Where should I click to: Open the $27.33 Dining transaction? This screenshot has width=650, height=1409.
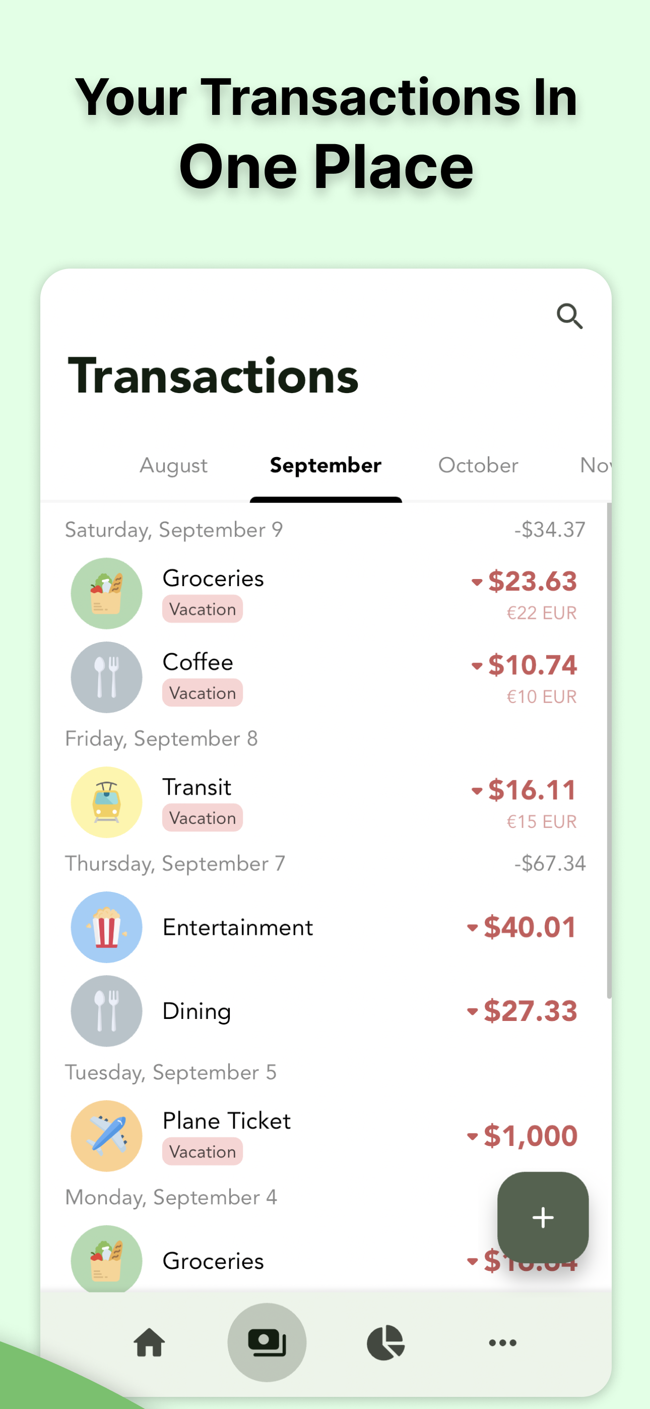(x=326, y=1011)
